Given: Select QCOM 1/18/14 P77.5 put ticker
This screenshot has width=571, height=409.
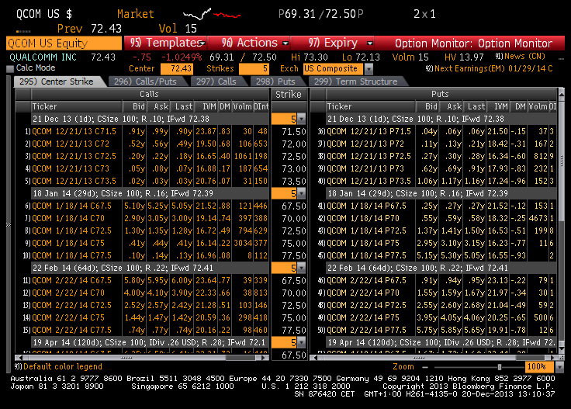Looking at the screenshot, I should pos(367,255).
